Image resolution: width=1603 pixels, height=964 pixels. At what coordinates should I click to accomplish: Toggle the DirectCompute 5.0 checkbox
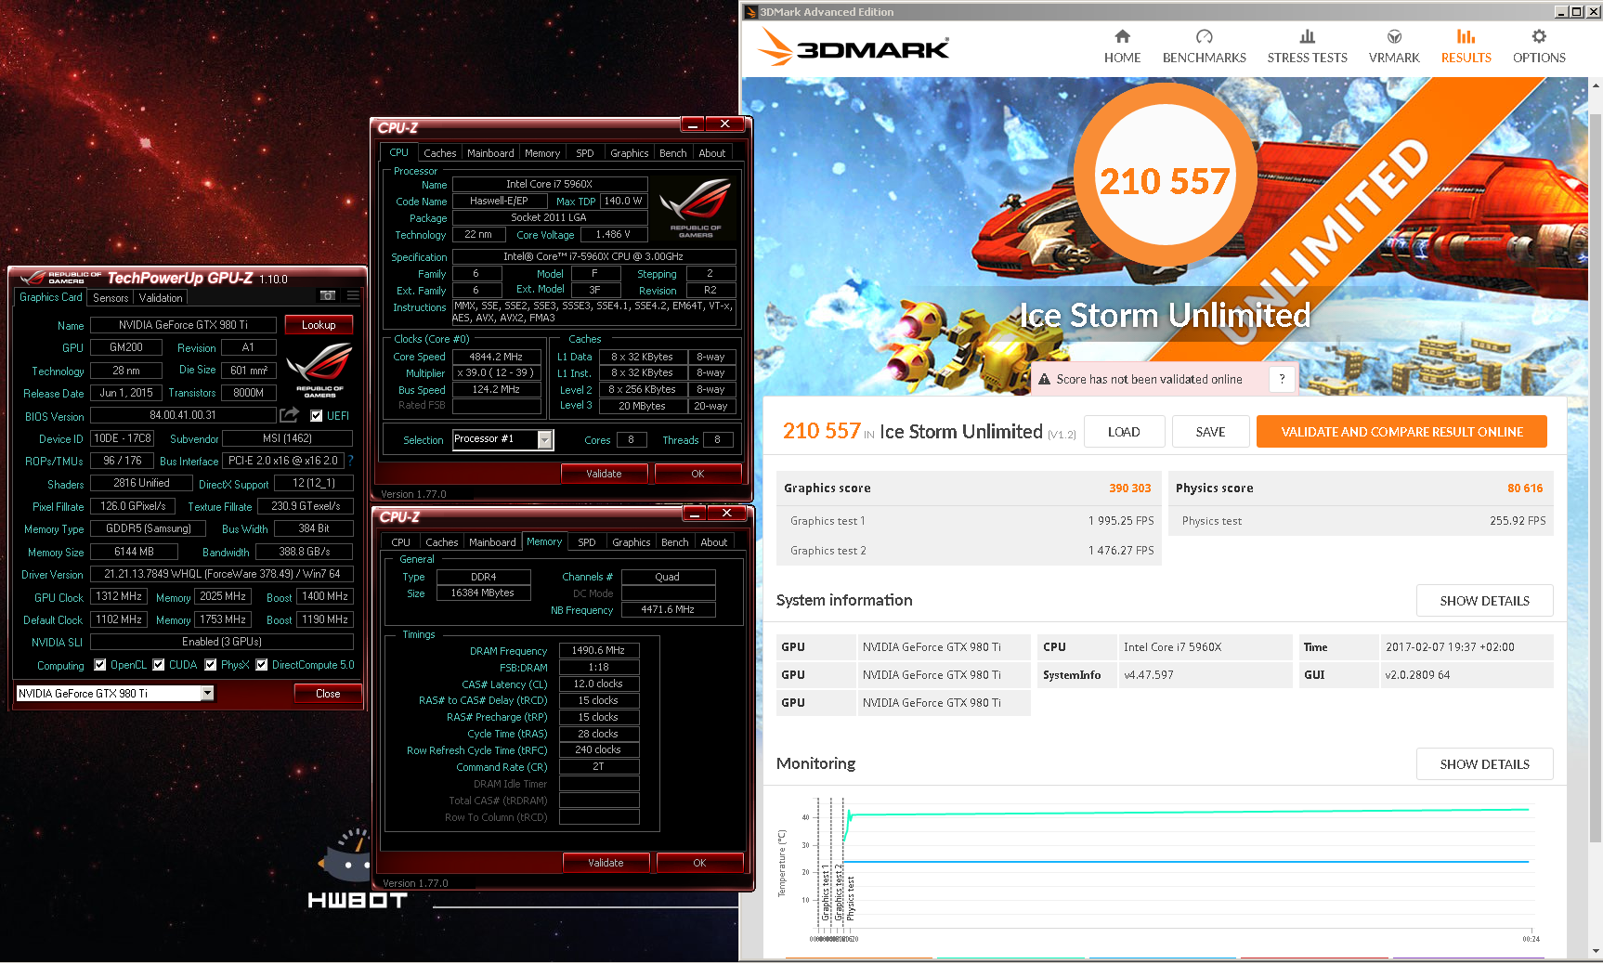pyautogui.click(x=262, y=665)
